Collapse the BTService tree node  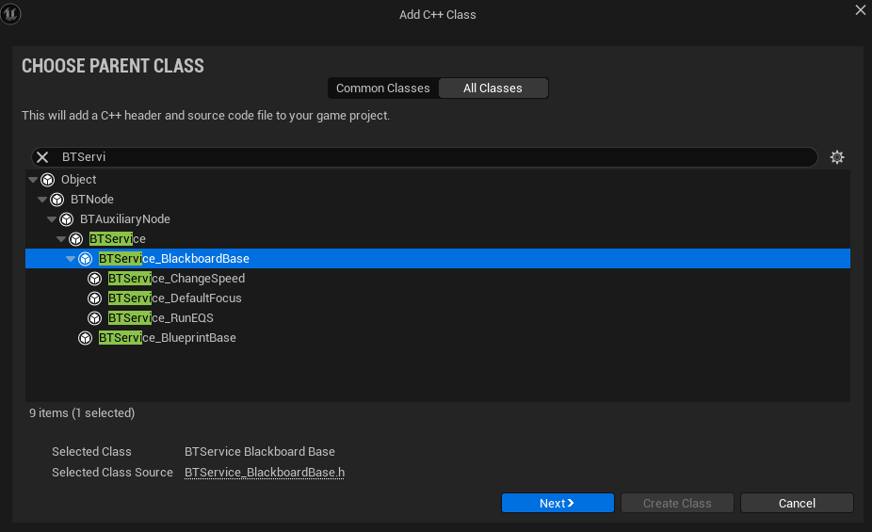click(61, 239)
